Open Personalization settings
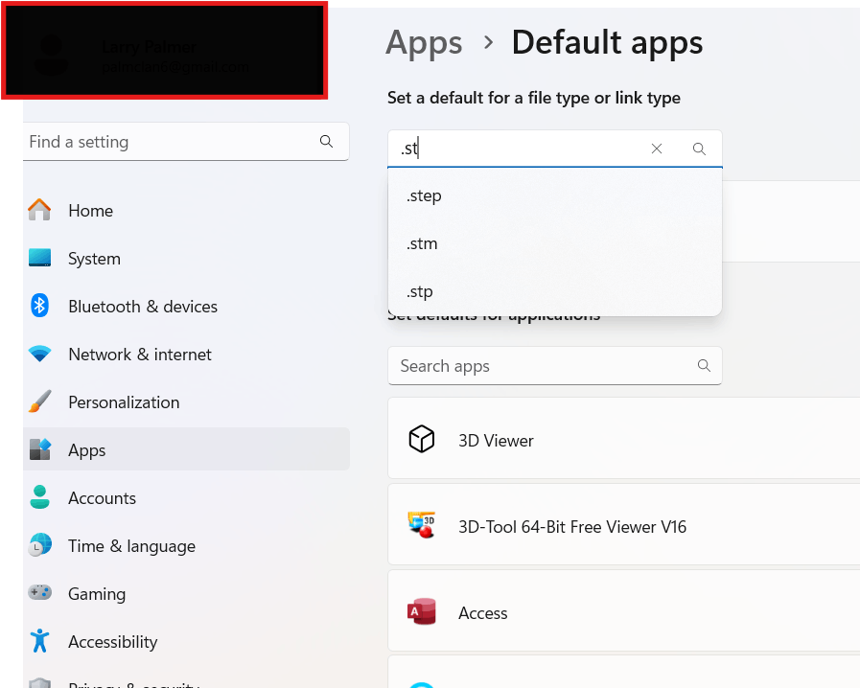Image resolution: width=860 pixels, height=688 pixels. coord(187,401)
